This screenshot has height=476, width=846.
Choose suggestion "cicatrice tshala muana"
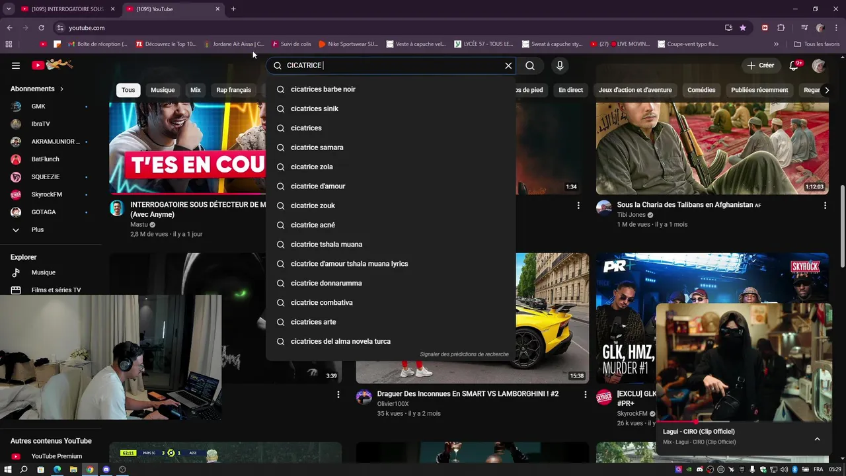pos(391,244)
